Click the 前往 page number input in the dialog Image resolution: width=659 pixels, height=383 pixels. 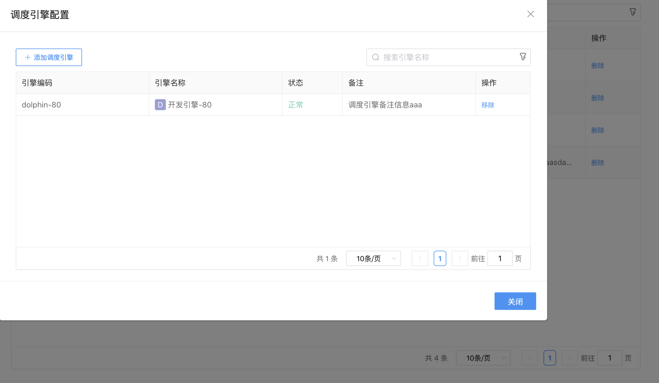[x=500, y=258]
